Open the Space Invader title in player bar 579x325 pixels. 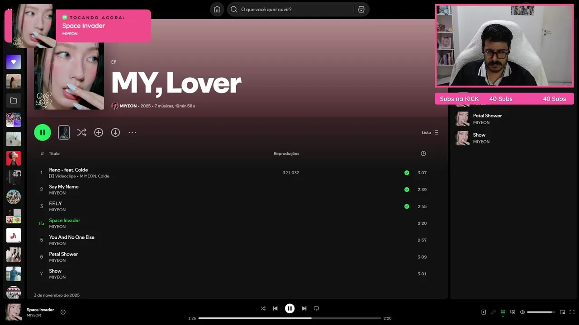click(40, 310)
